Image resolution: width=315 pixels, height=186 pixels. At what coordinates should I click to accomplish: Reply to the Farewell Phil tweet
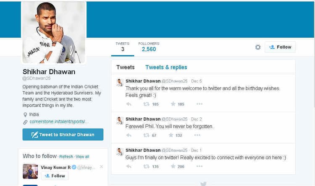pos(129,135)
